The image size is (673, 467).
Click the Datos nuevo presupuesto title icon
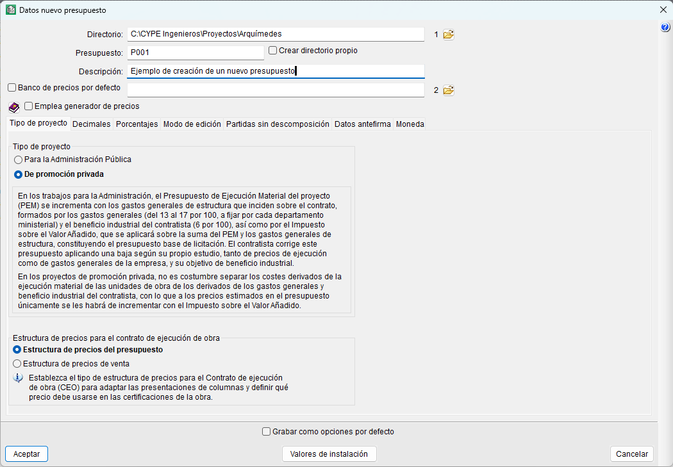(x=11, y=10)
